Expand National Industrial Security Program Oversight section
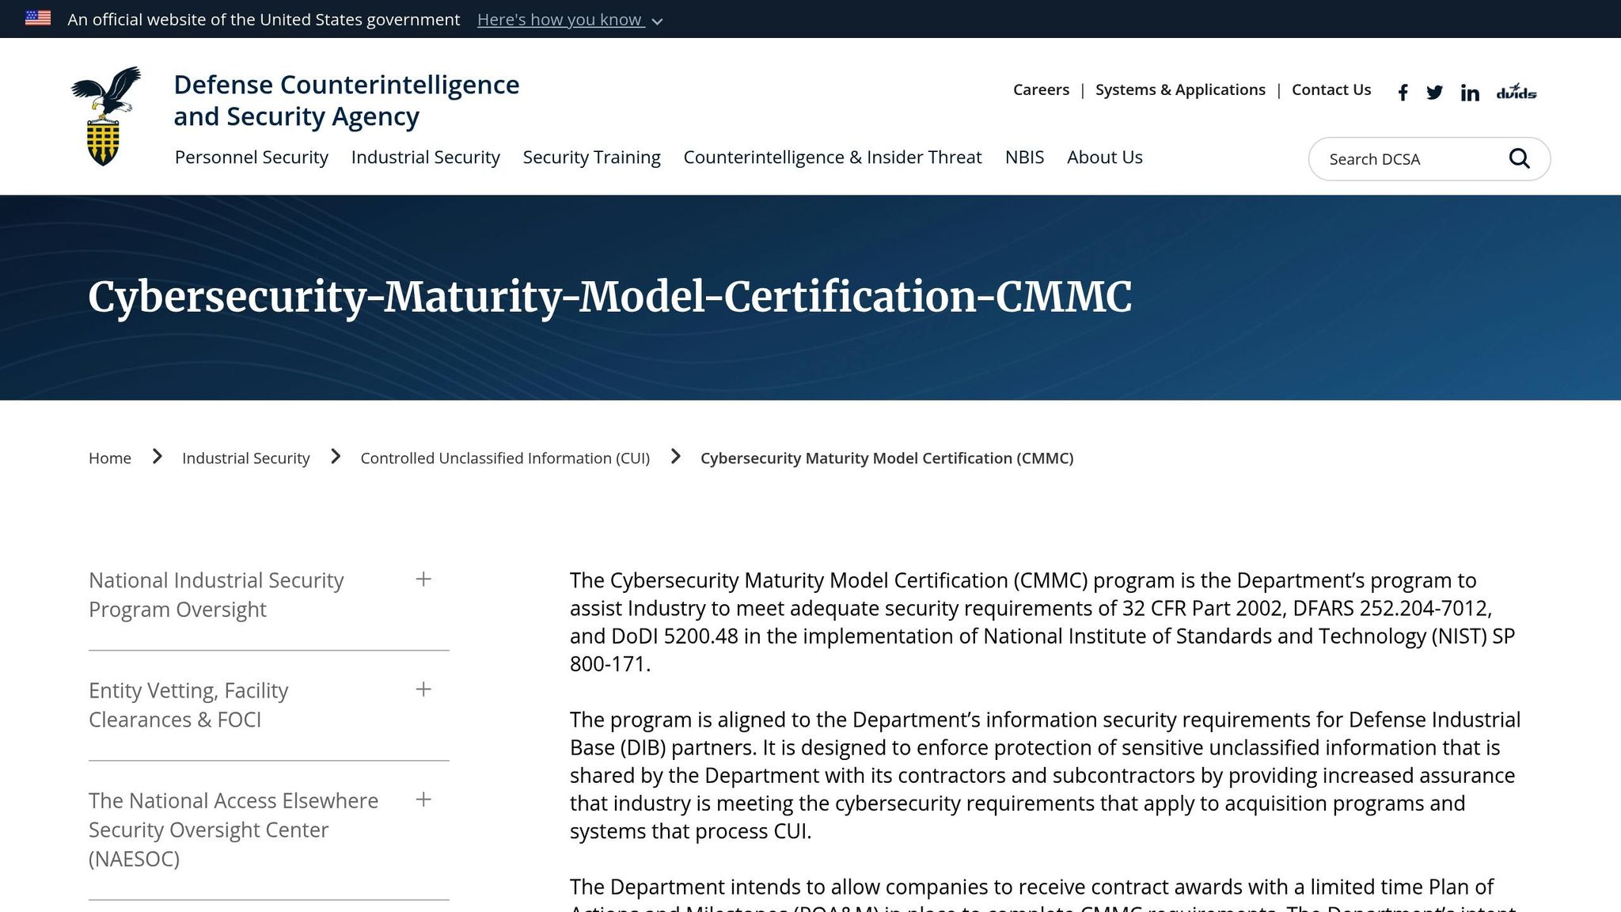1621x912 pixels. [423, 579]
